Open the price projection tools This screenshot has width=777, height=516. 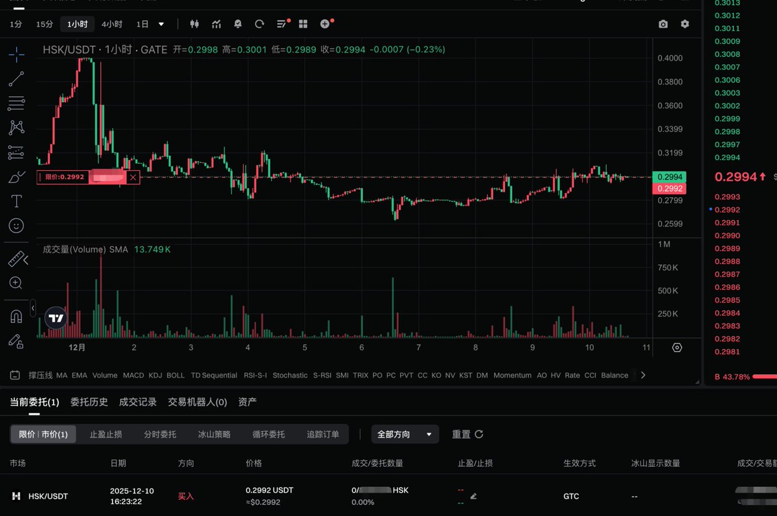tap(16, 152)
